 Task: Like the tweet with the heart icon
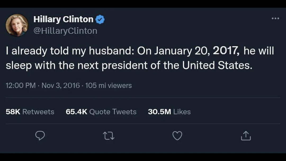click(177, 136)
